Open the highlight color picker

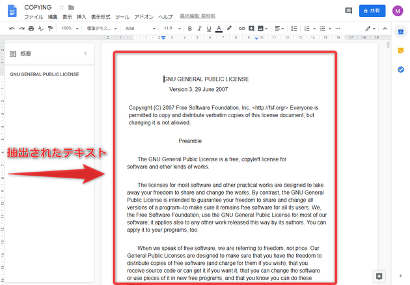pos(229,28)
